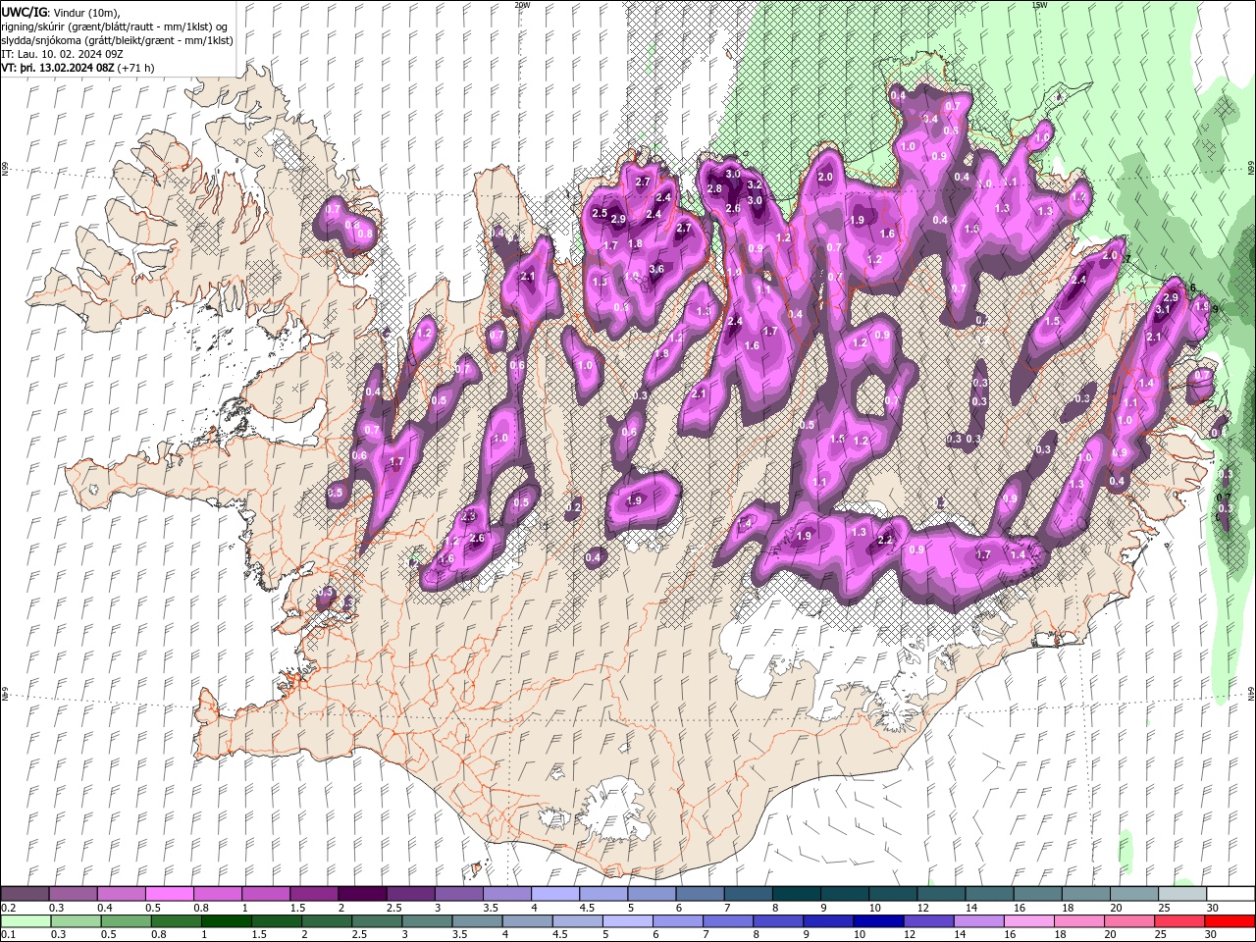Click the '20W' longitude label on the map edge
This screenshot has width=1256, height=942.
coord(522,5)
